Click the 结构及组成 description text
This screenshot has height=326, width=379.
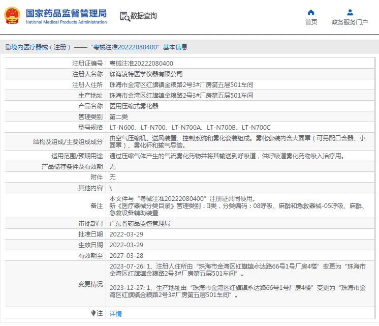237,141
